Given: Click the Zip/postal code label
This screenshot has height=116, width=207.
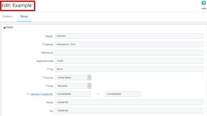Looking at the screenshot, I should pos(45,61).
